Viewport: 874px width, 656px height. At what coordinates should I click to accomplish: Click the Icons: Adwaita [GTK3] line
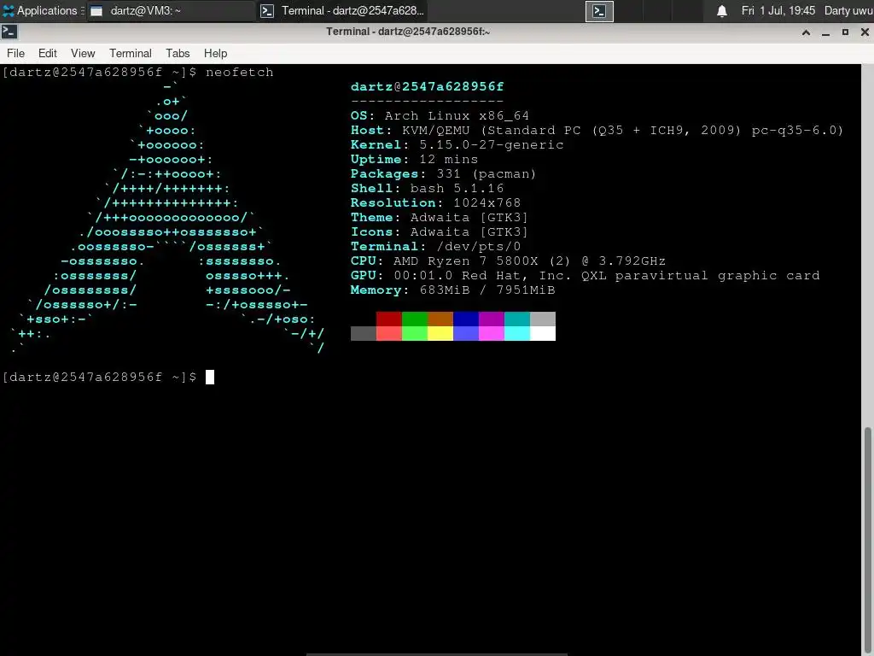[440, 231]
